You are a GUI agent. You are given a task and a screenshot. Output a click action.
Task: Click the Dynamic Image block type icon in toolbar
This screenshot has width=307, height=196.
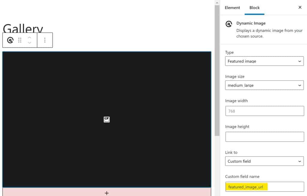(x=10, y=40)
